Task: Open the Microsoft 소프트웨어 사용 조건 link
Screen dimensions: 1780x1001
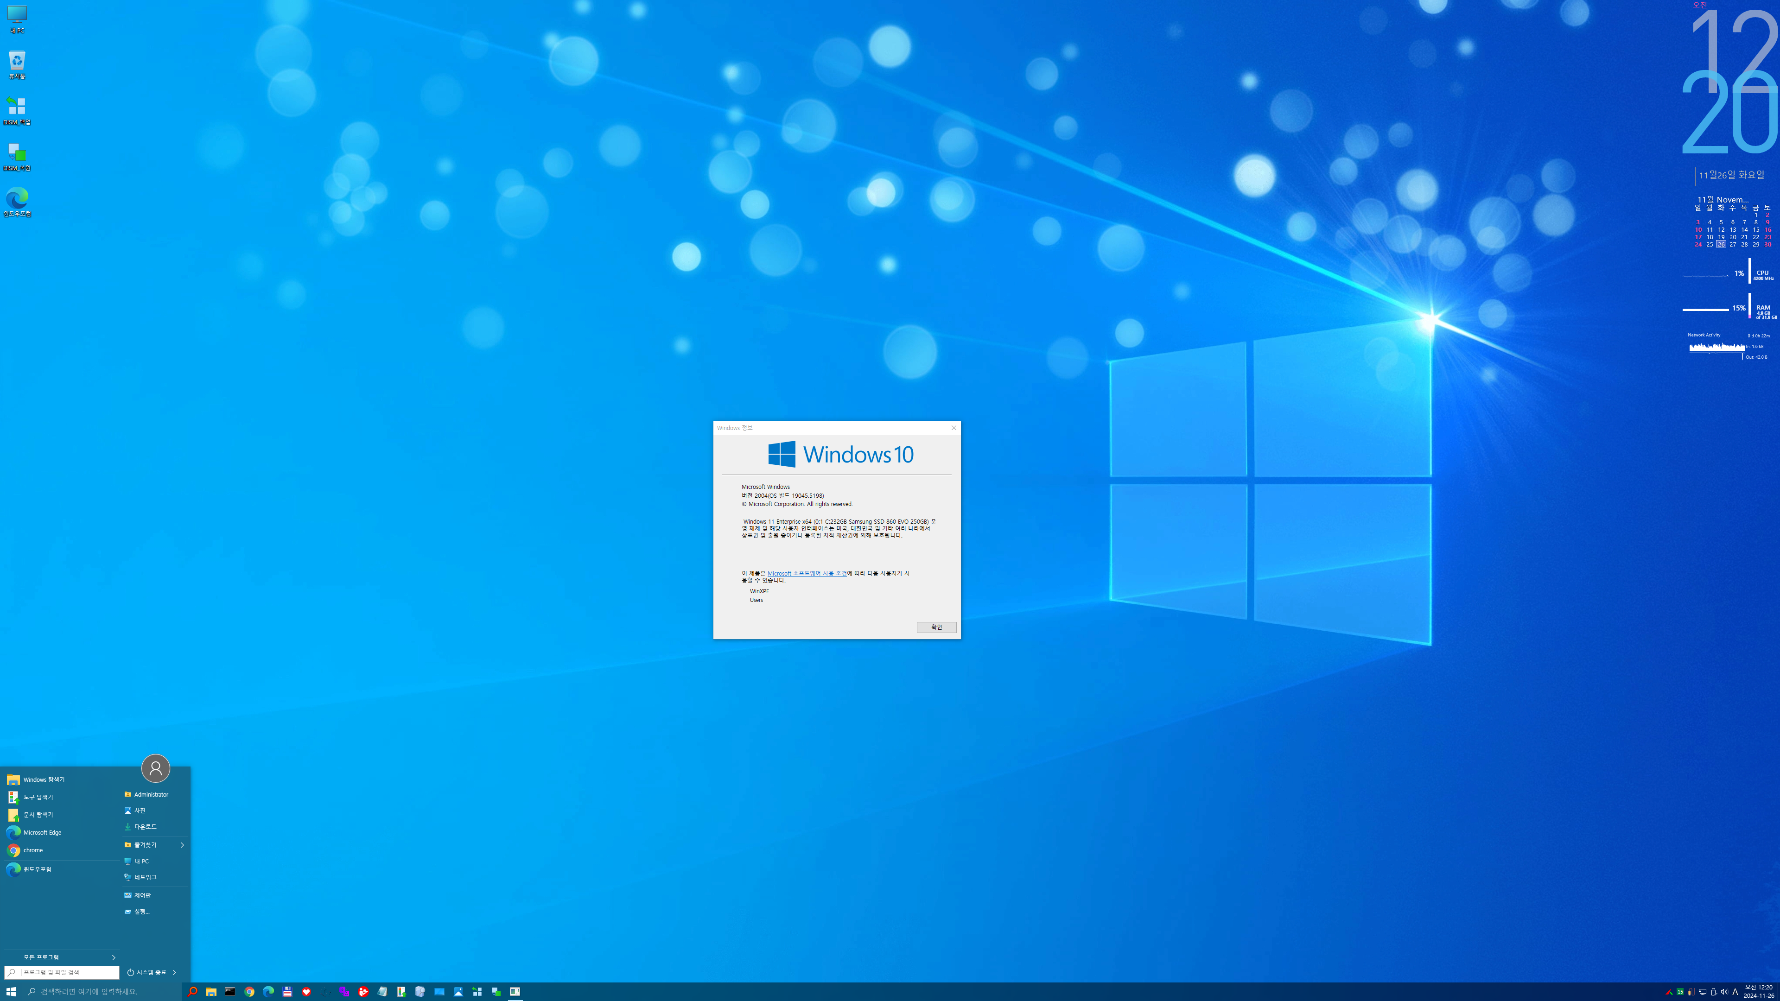Action: (x=807, y=573)
